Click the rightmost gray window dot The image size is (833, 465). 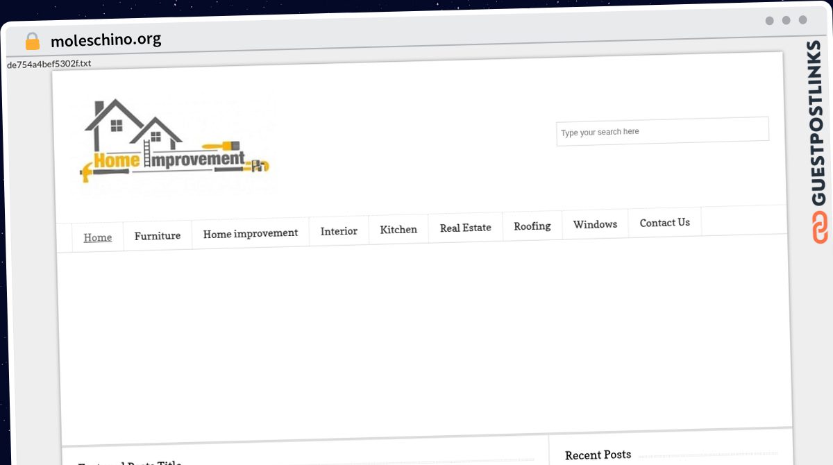803,20
